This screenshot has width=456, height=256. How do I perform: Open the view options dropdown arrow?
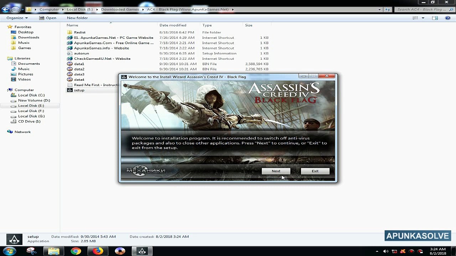pos(423,18)
